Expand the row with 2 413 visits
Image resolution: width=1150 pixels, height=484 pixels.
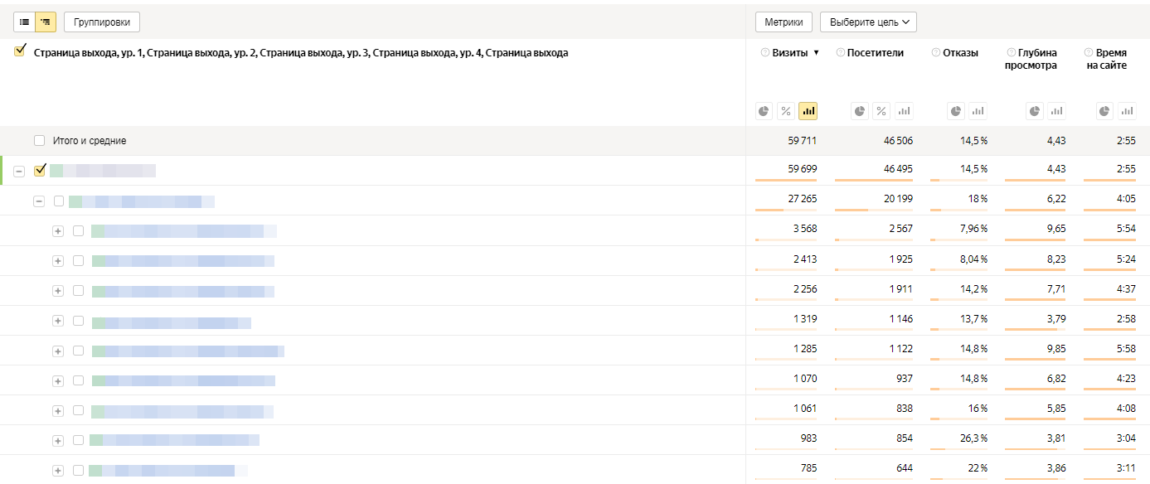[58, 261]
